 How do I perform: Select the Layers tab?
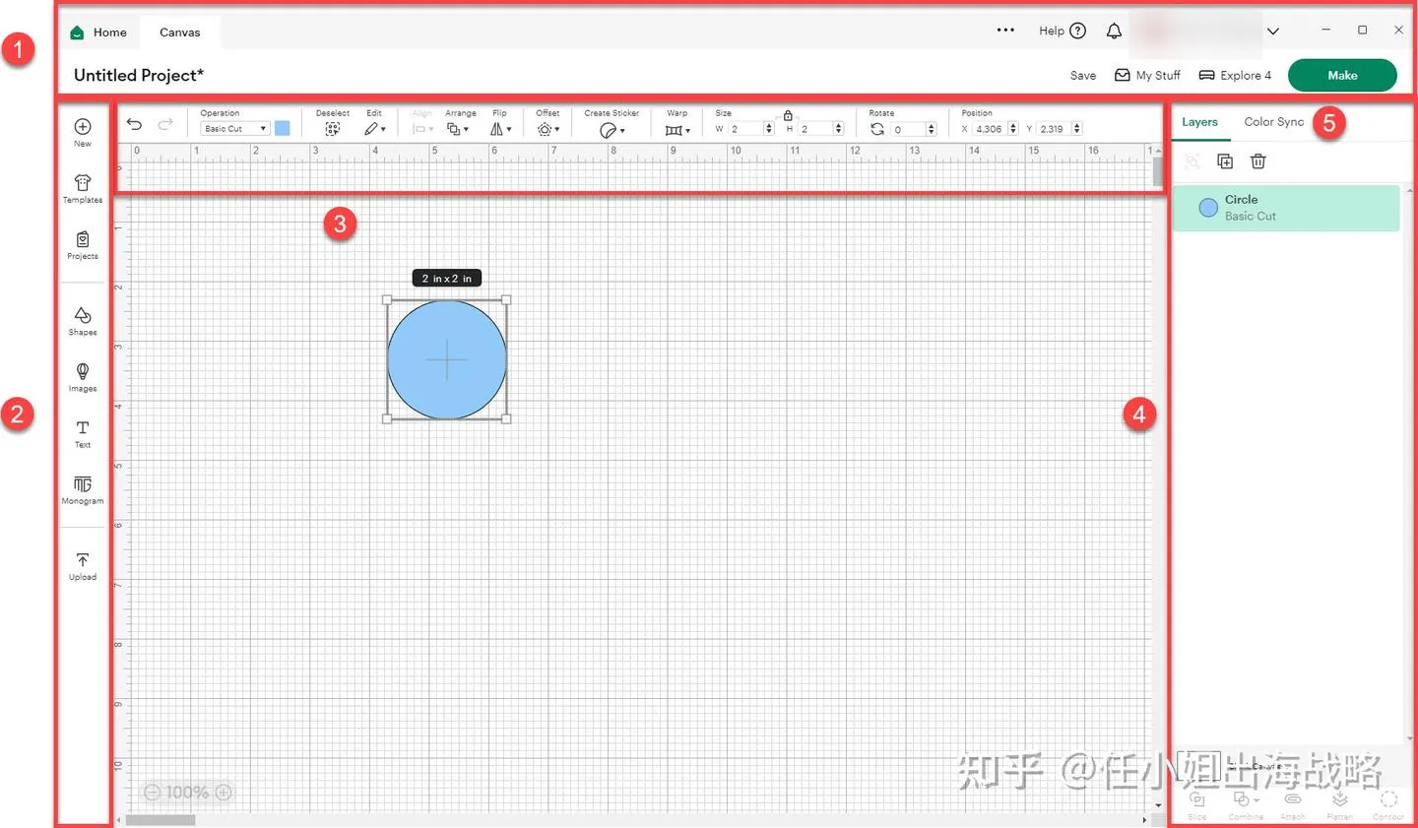coord(1200,122)
